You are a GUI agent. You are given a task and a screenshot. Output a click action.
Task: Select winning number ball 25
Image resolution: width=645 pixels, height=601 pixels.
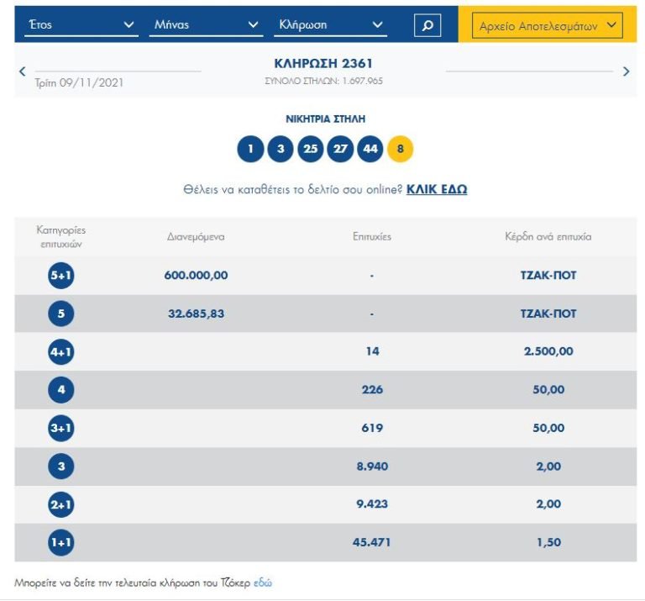point(311,150)
